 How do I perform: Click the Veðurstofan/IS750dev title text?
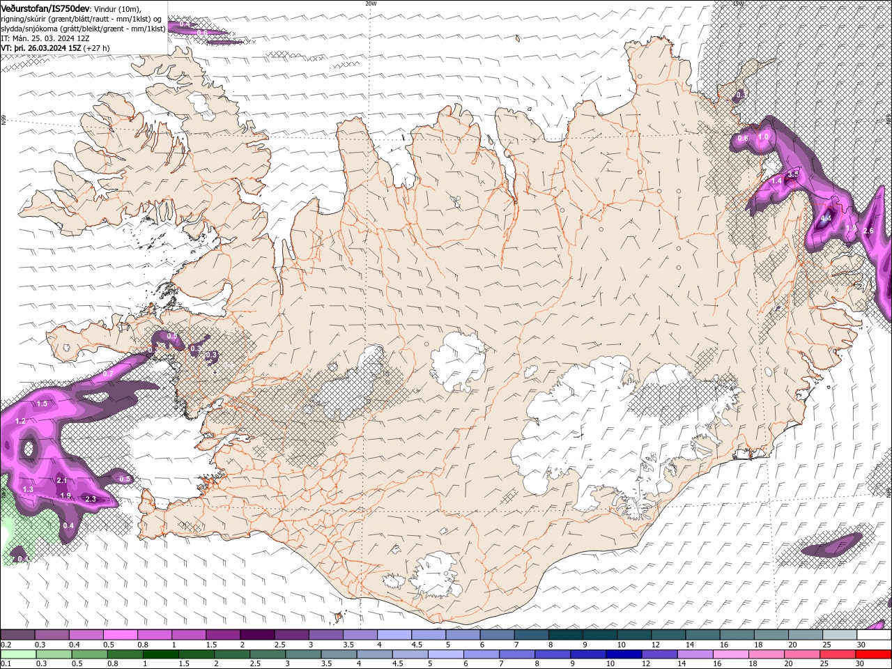coord(45,8)
